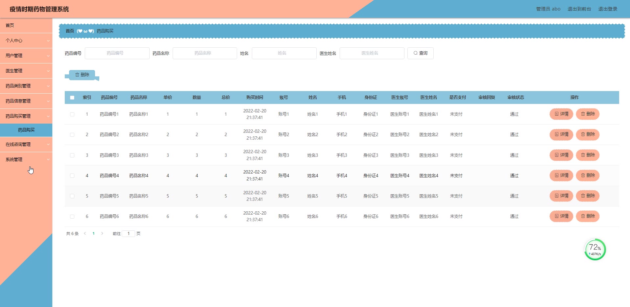
Task: Click detail icon for row 药品编号5
Action: tap(557, 196)
